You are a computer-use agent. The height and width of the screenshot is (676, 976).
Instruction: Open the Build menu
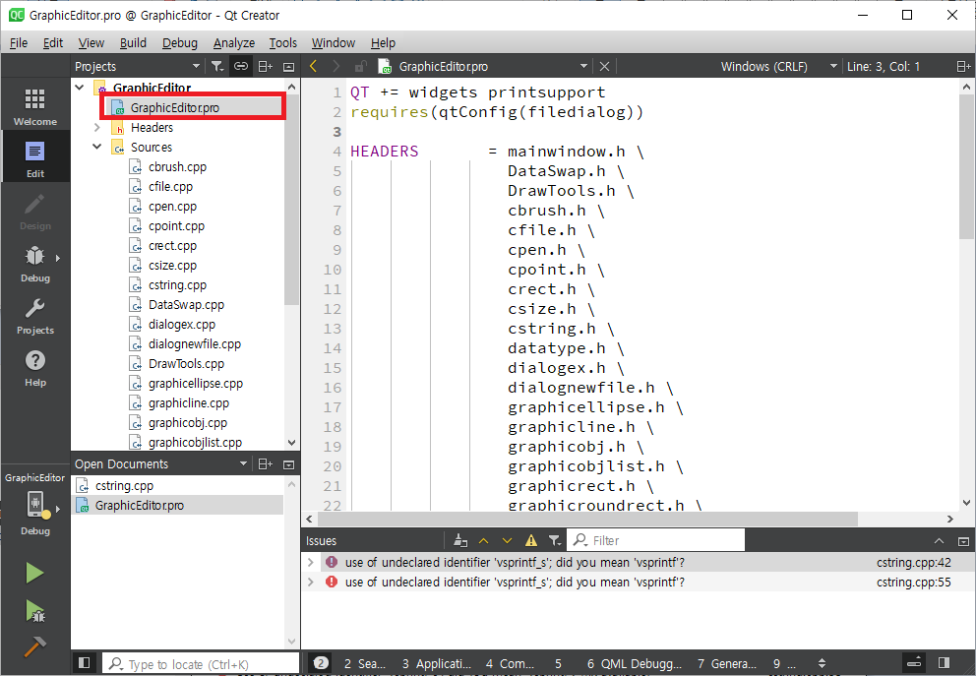[133, 43]
